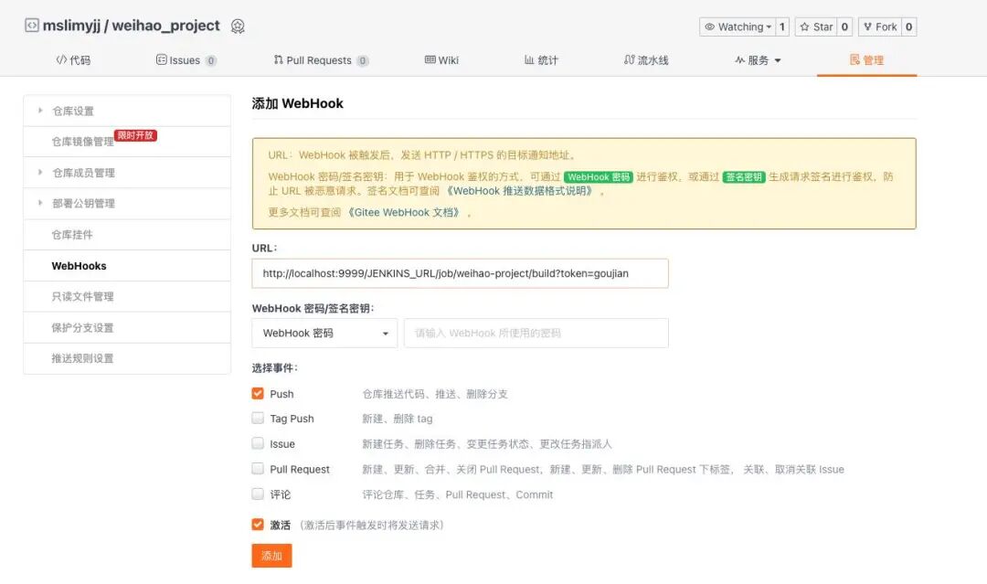Click the Star count 0
Viewport: 987px width, 584px height.
[x=844, y=27]
